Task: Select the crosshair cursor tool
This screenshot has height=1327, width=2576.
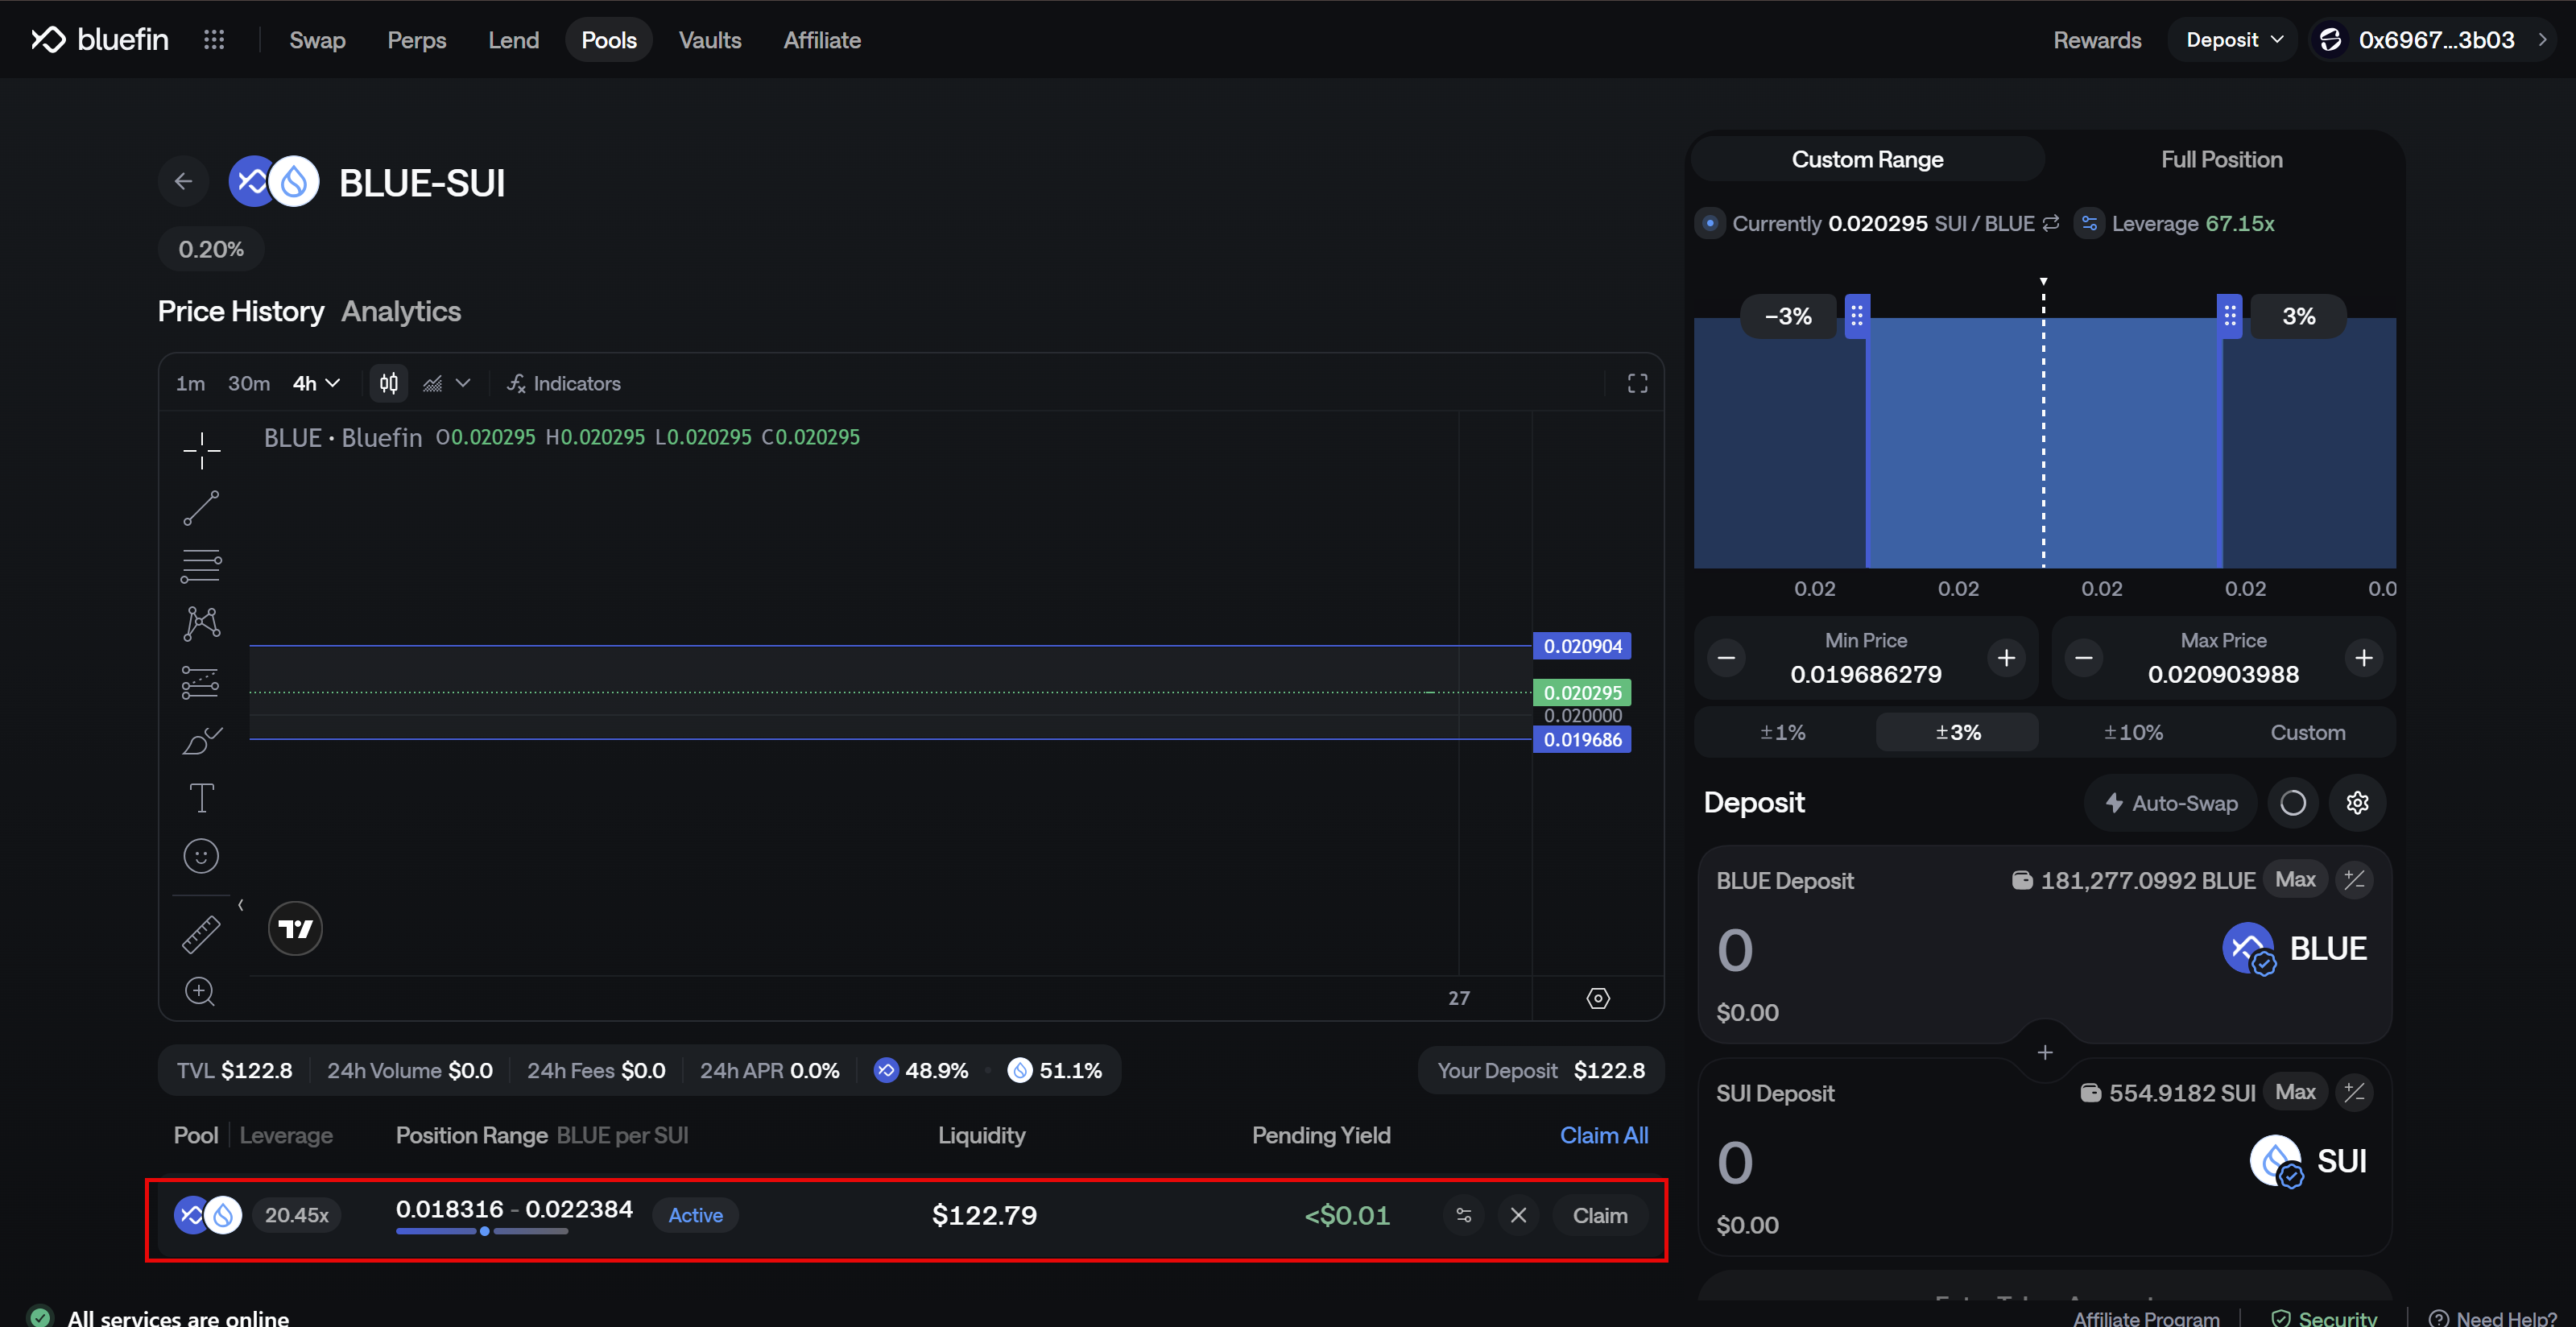Action: click(x=201, y=451)
